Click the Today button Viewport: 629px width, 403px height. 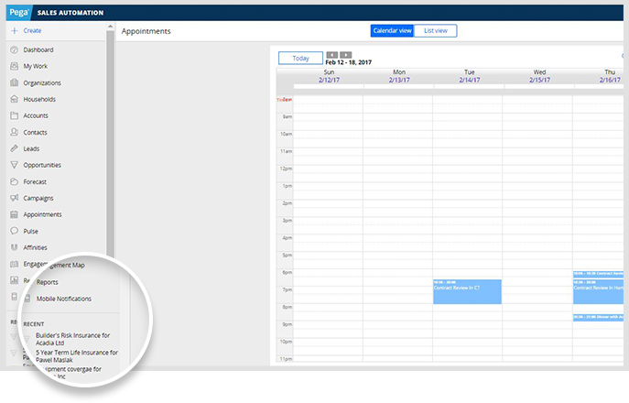click(x=300, y=58)
